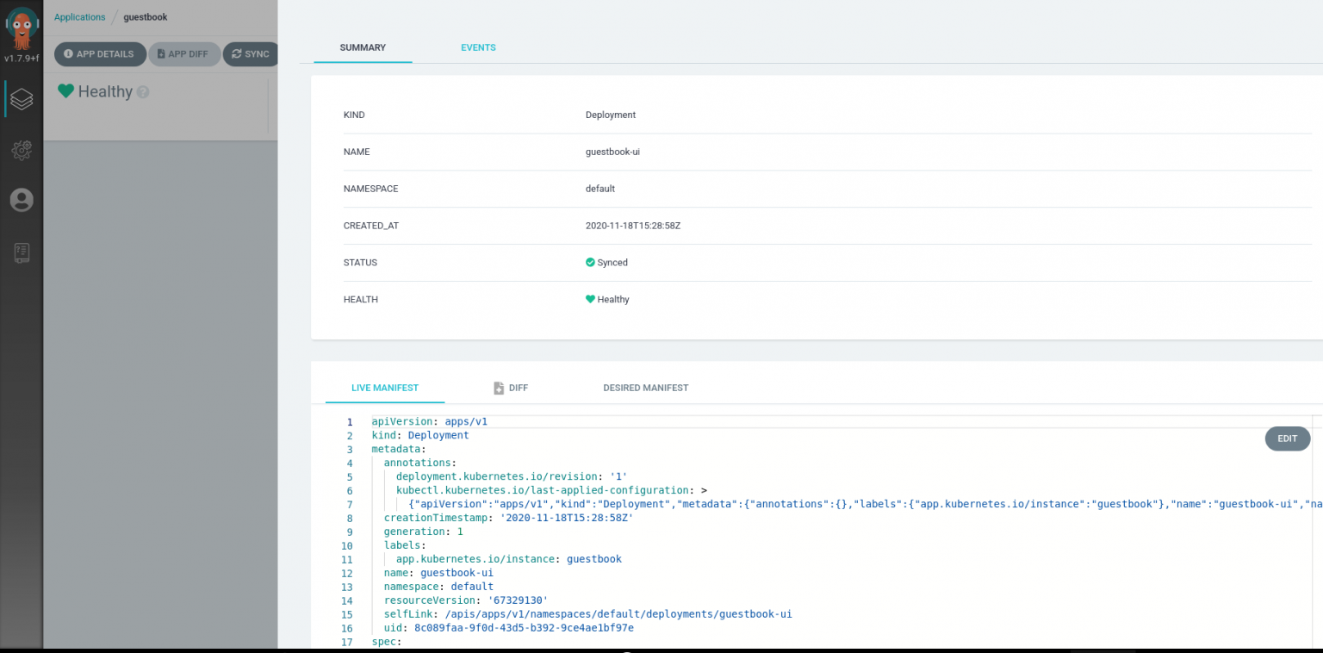Click the green Synced status check icon
Screen dimensions: 1323x653
pyautogui.click(x=591, y=262)
